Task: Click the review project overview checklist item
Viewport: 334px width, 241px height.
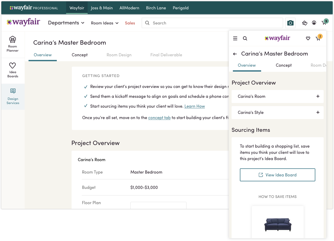Action: click(156, 87)
